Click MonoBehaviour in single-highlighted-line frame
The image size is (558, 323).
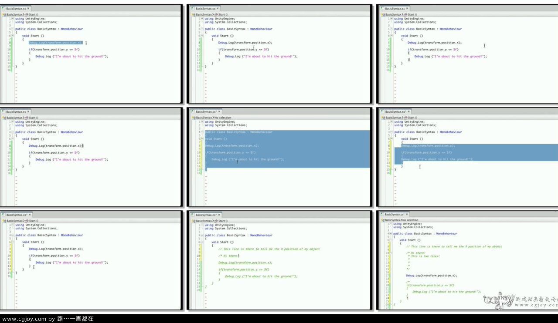[x=71, y=29]
